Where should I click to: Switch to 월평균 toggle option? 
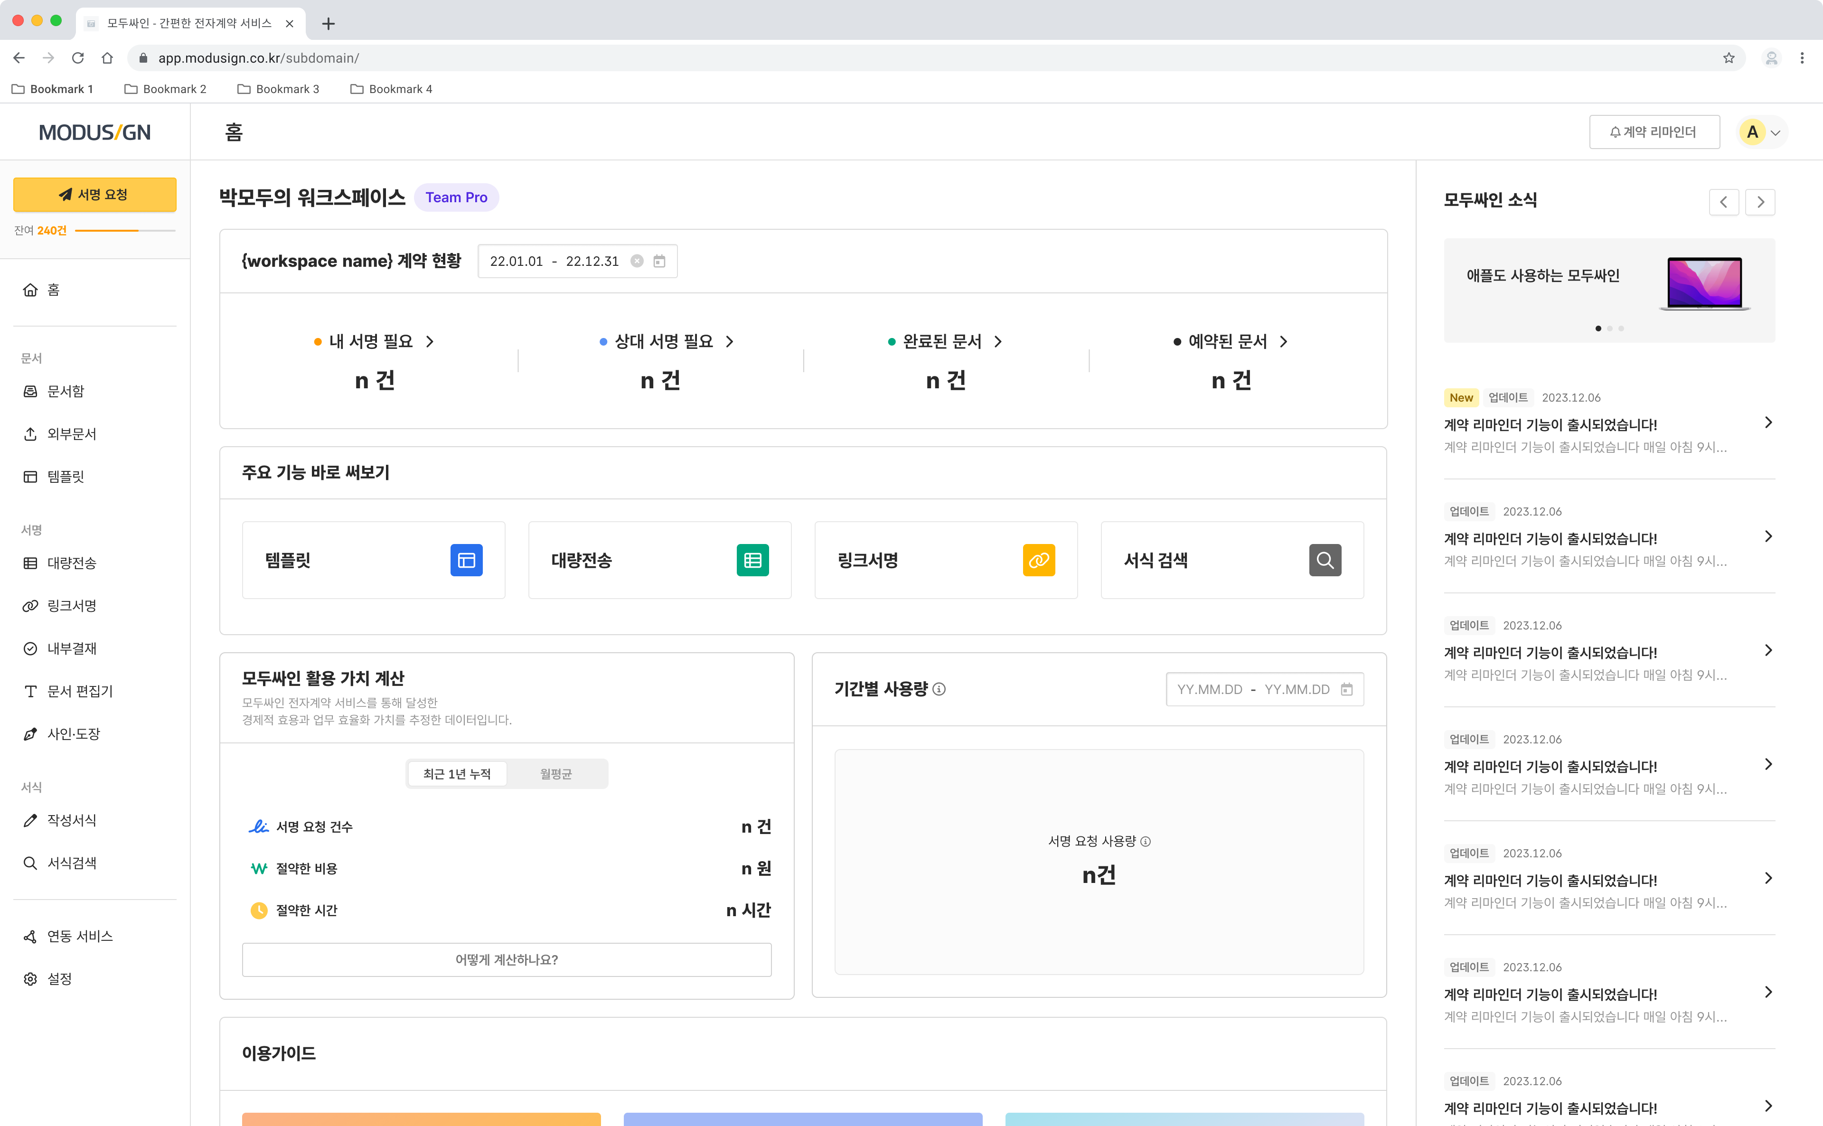click(x=555, y=774)
